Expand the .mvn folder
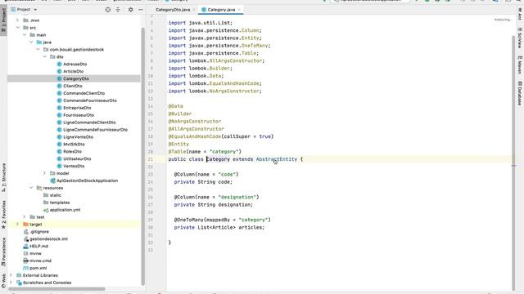 (17, 20)
